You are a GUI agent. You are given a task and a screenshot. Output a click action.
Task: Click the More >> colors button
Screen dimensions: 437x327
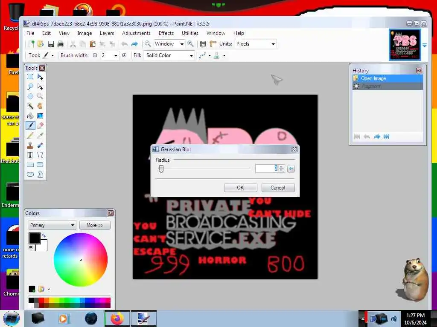pos(95,225)
